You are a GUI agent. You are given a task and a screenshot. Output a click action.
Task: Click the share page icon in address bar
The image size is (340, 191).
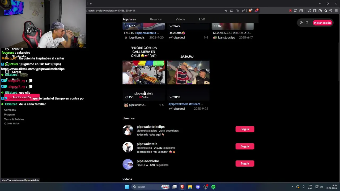tap(244, 11)
